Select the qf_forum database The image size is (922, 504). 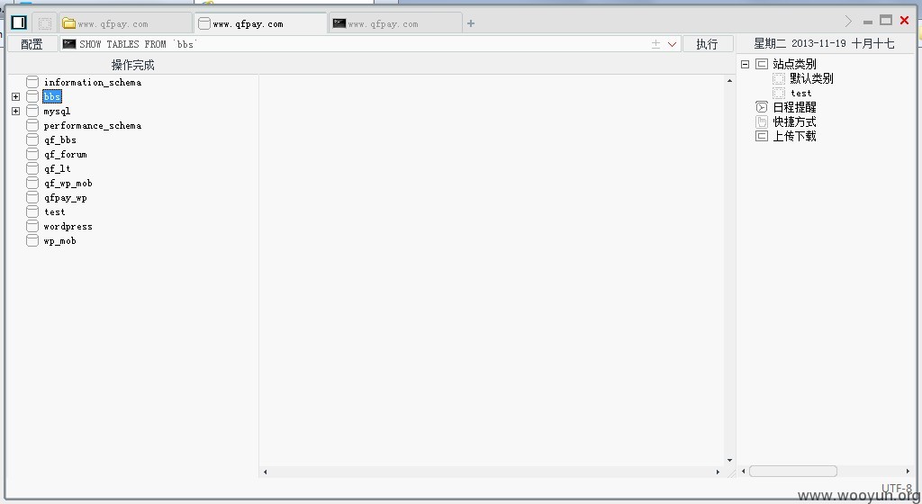(x=65, y=155)
